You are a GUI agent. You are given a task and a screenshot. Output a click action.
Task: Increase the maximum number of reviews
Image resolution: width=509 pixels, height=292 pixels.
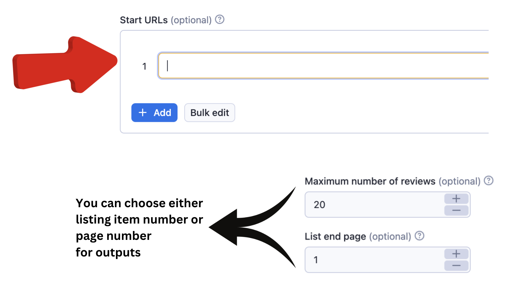click(456, 199)
